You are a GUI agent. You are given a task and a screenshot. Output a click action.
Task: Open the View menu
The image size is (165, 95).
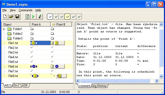click(13, 10)
